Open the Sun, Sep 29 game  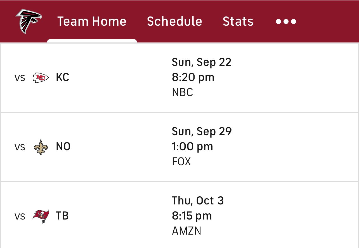pyautogui.click(x=179, y=147)
